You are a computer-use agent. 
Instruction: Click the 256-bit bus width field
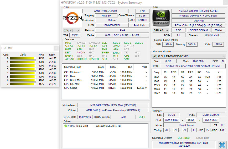218,30
